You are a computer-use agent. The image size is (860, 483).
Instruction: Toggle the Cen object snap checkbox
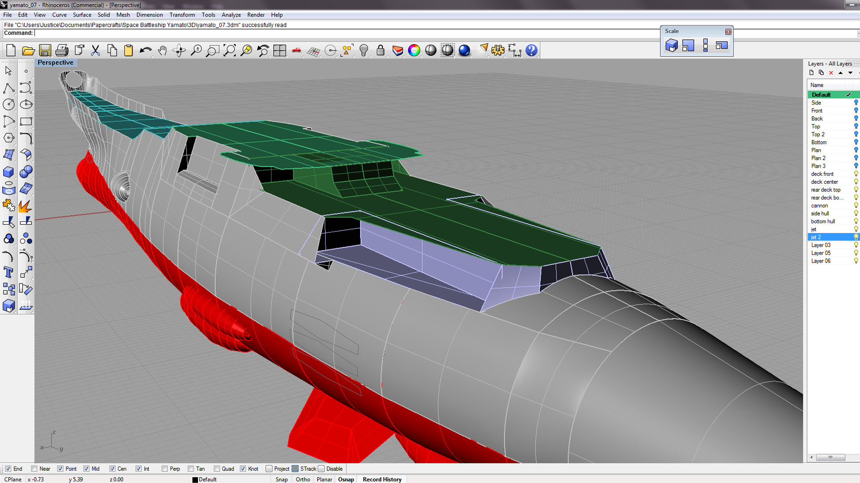(x=112, y=469)
